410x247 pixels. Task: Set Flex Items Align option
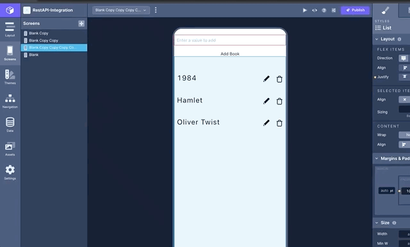404,68
